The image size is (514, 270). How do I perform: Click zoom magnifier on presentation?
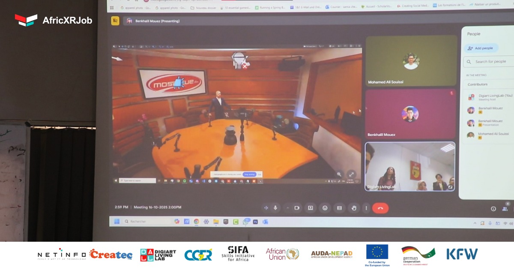point(339,174)
